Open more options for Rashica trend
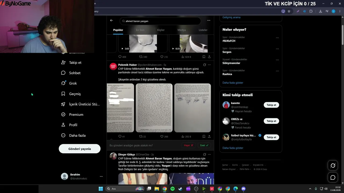 [277, 71]
